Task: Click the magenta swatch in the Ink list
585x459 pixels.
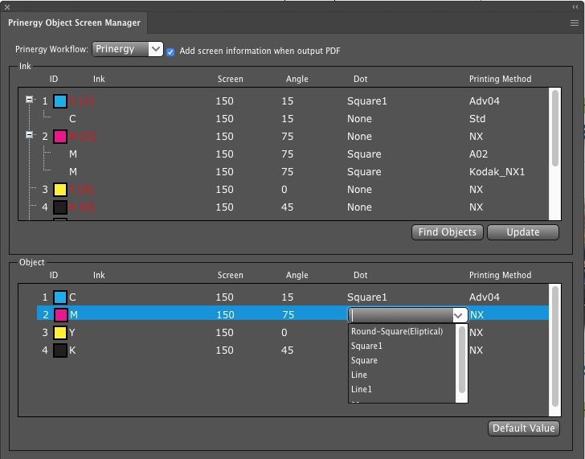Action: coord(60,137)
